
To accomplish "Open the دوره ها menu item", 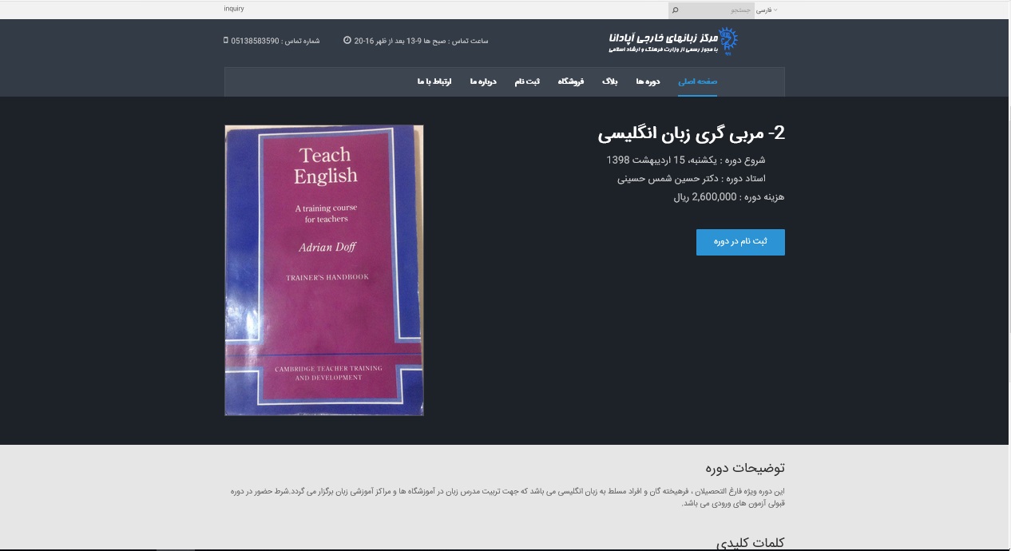I will tap(648, 81).
